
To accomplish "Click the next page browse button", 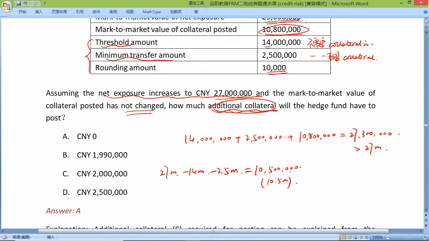I will 426,225.
